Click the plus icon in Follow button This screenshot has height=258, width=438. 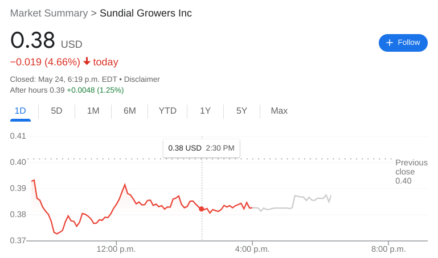pos(390,43)
